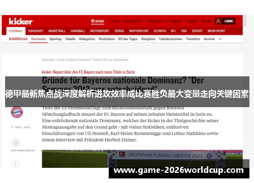This screenshot has width=254, height=183.
Task: Click the LOGIN button
Action: coord(229,21)
